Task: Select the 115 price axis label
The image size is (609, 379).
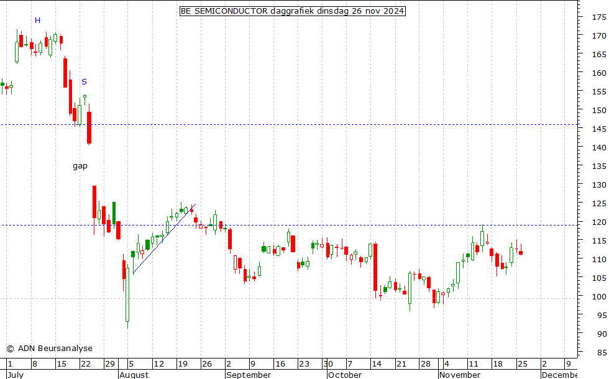Action: point(599,241)
